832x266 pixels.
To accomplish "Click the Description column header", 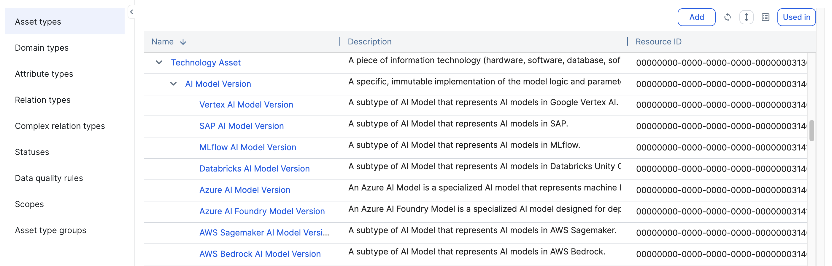I will [x=369, y=41].
